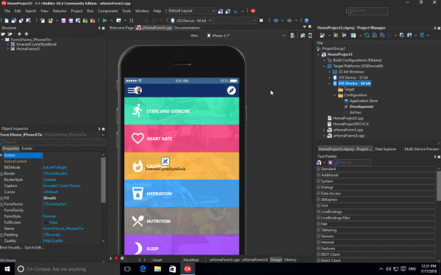441x275 pixels.
Task: Click the heart icon on Heart Rate tile
Action: point(137,139)
